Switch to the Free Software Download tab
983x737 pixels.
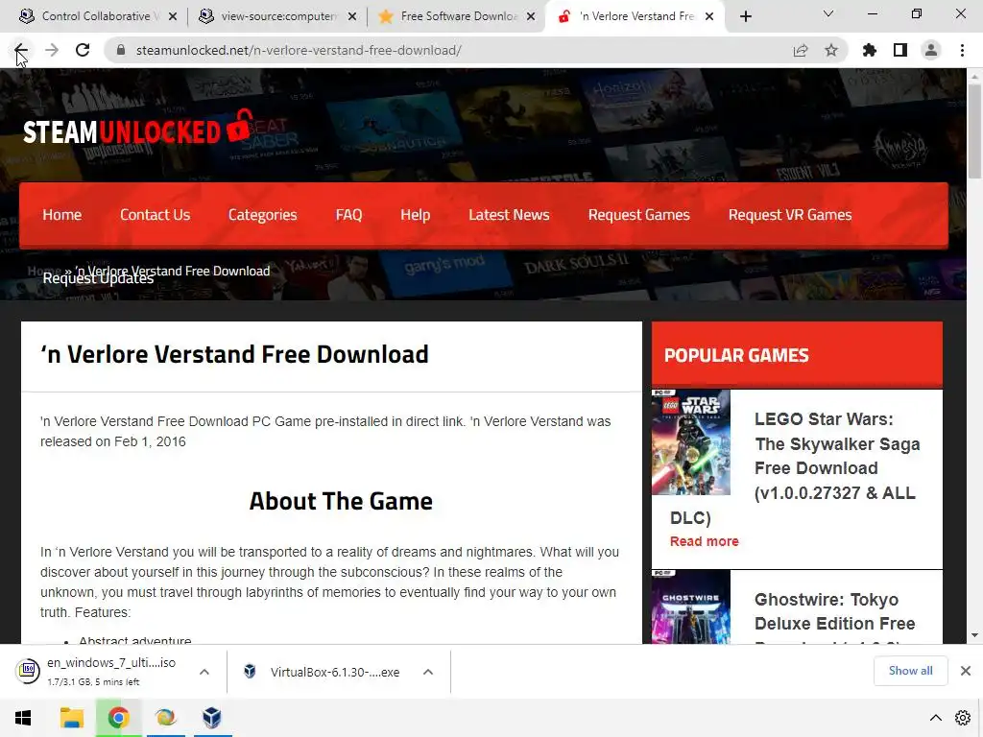458,16
